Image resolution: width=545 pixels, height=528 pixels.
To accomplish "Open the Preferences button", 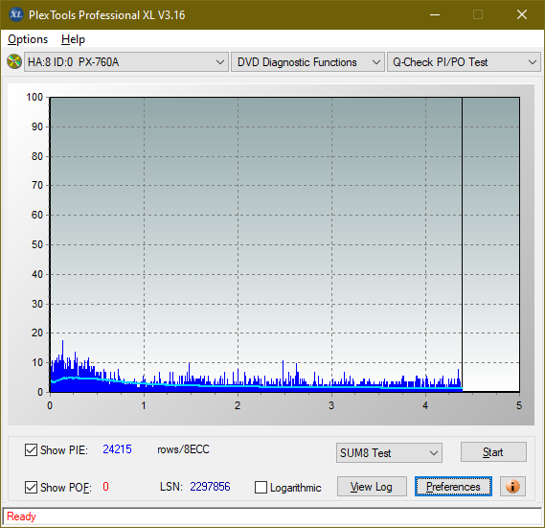I will [453, 486].
